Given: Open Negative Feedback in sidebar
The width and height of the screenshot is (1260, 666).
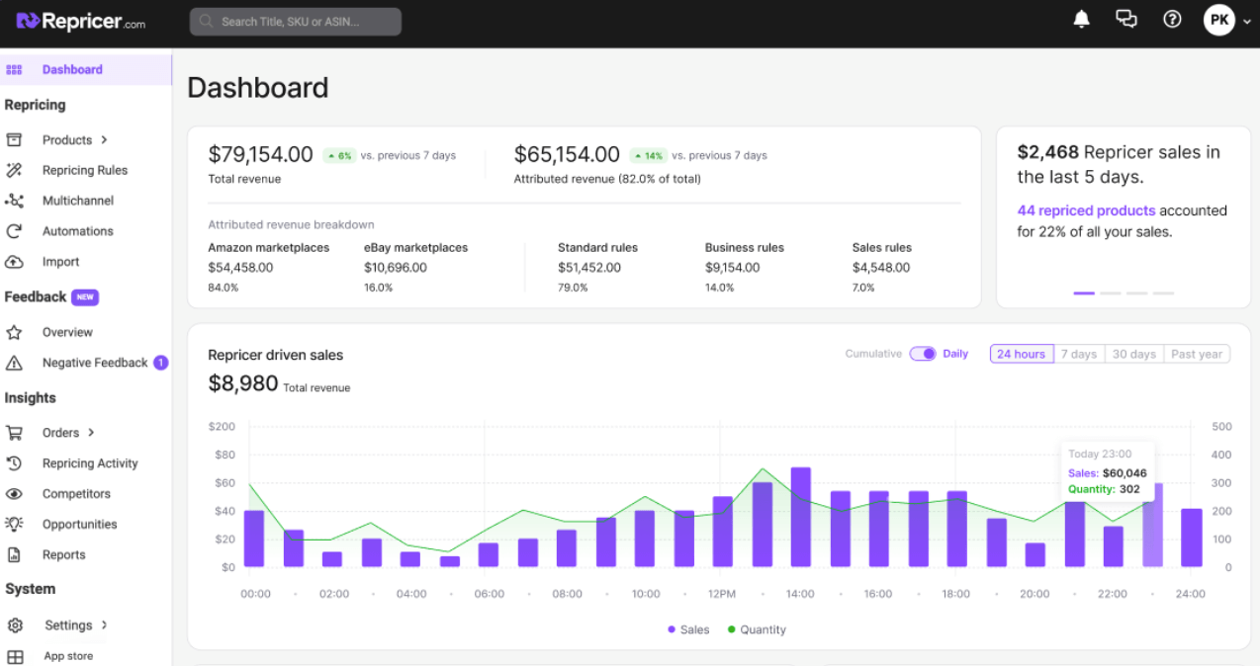Looking at the screenshot, I should (94, 363).
